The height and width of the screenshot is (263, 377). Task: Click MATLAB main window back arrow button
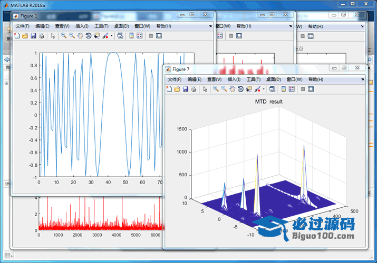(7, 59)
